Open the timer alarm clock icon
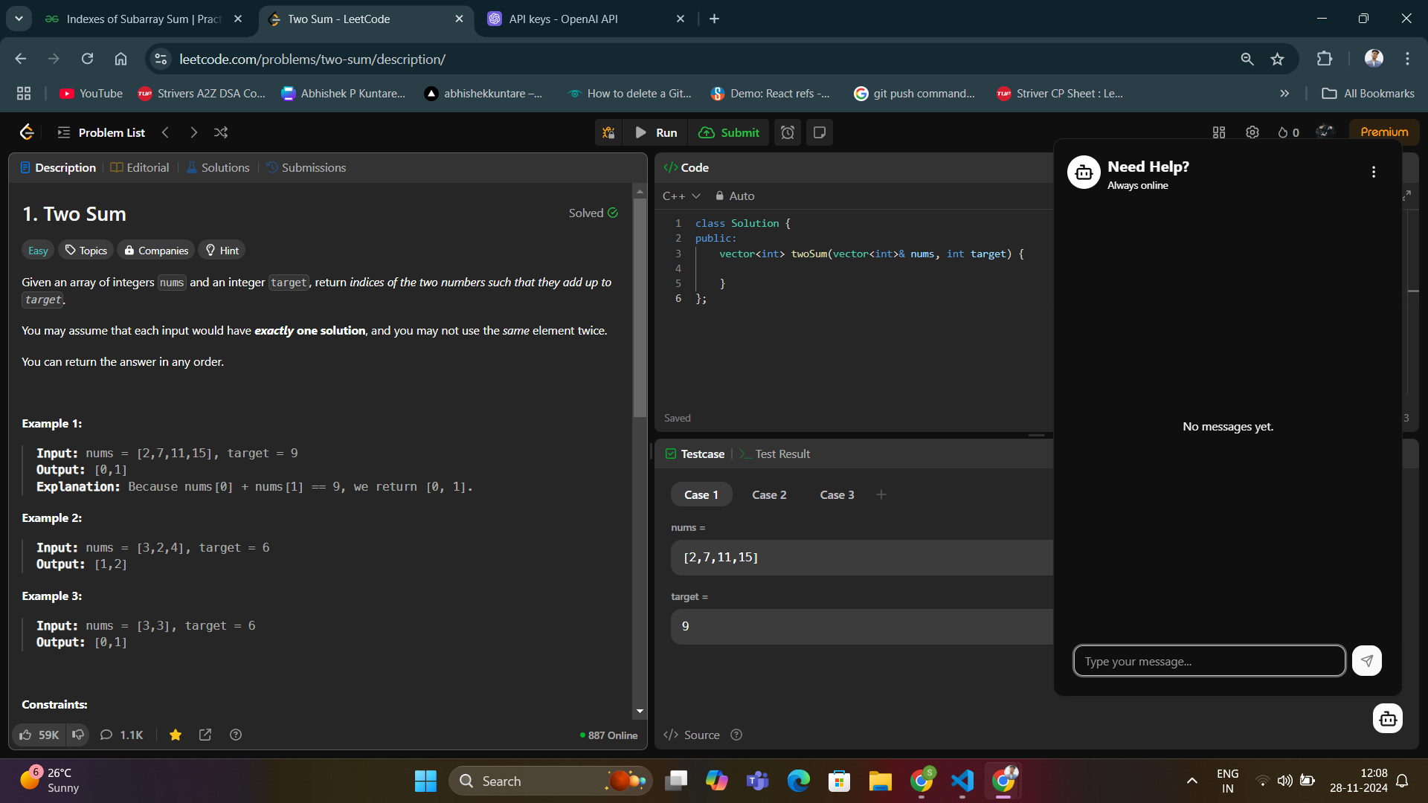The image size is (1428, 803). pos(788,132)
